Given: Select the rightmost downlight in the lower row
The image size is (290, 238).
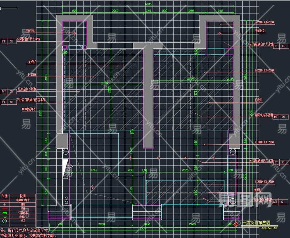Looking at the screenshot, I should click(214, 158).
